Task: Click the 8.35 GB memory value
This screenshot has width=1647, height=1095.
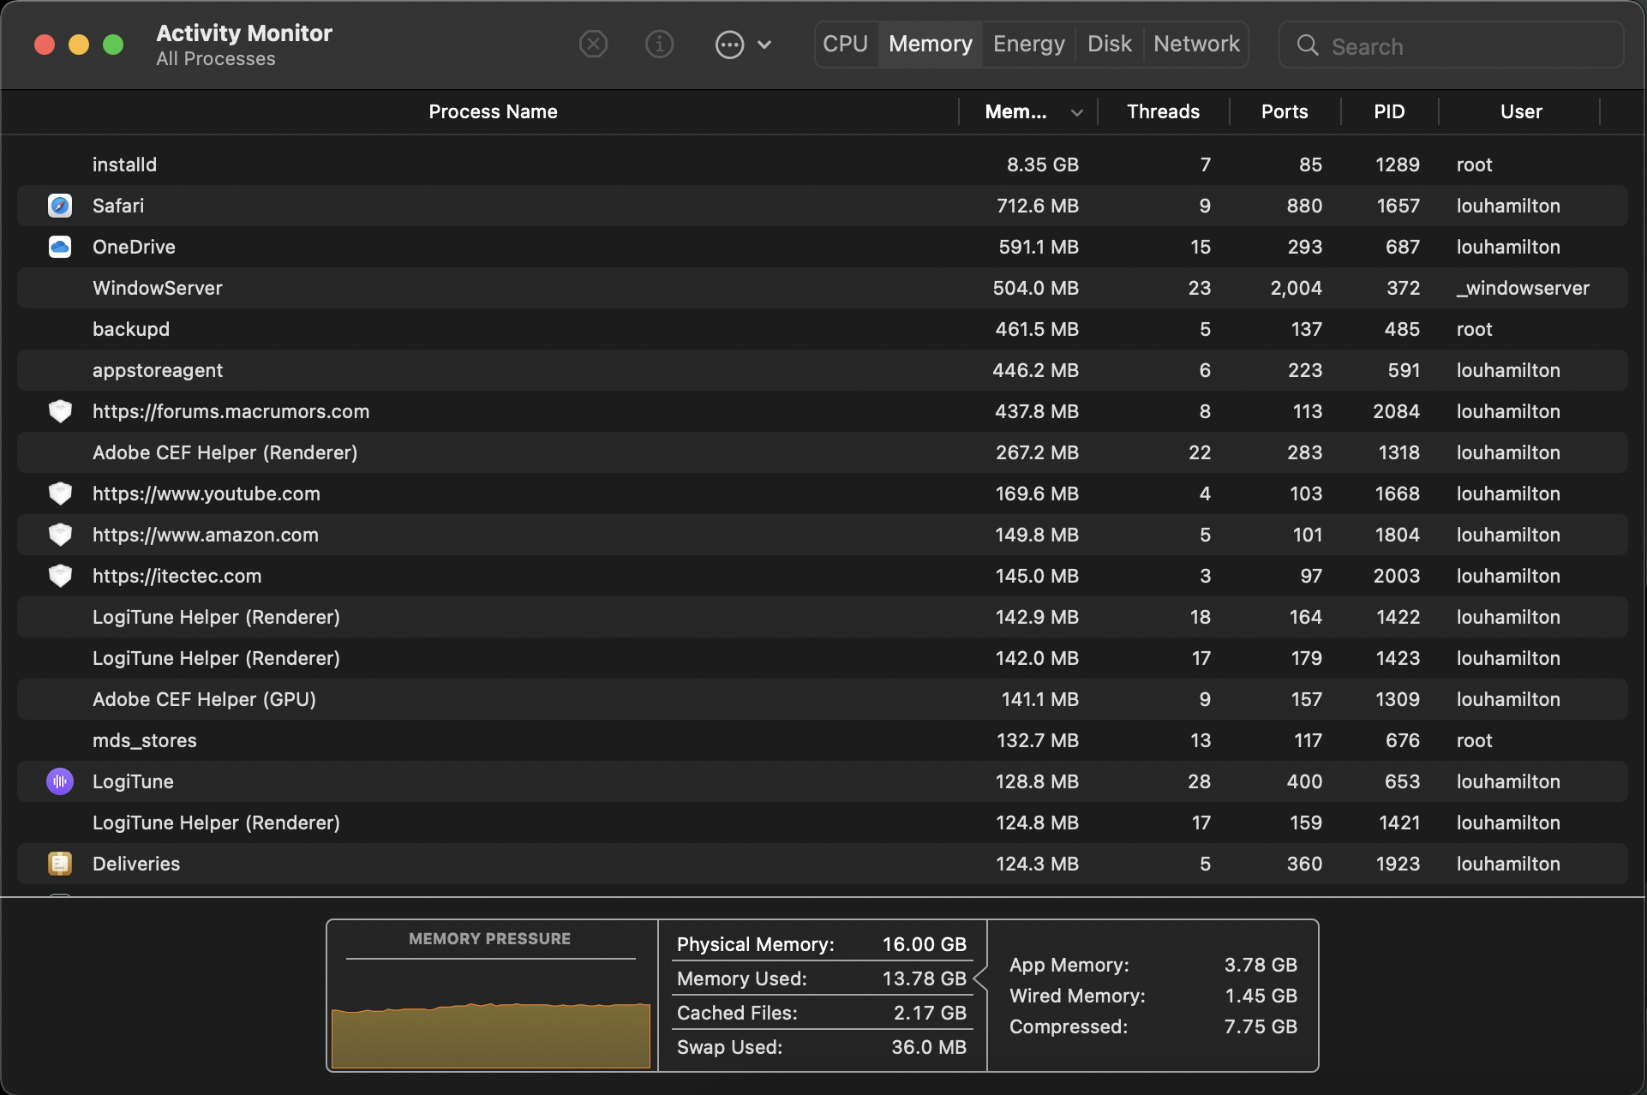Action: (1043, 165)
